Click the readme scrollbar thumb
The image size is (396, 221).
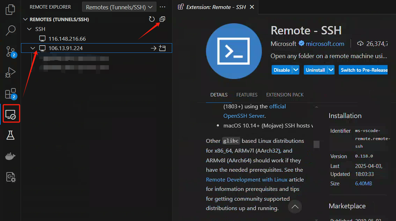coord(316,145)
